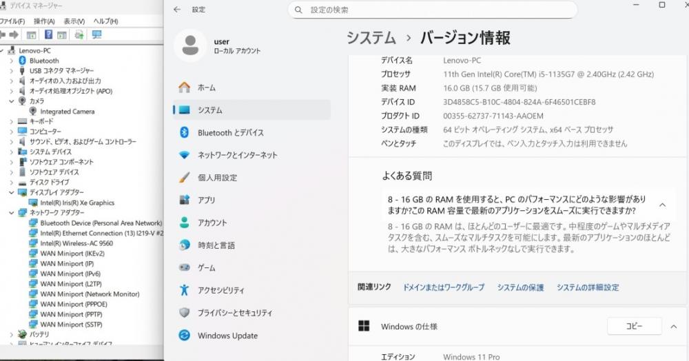Screen dimensions: 689x361
Task: Click システムの保護 link
Action: point(520,287)
